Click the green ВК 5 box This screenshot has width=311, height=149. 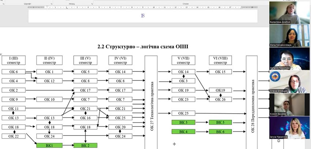click(x=221, y=122)
